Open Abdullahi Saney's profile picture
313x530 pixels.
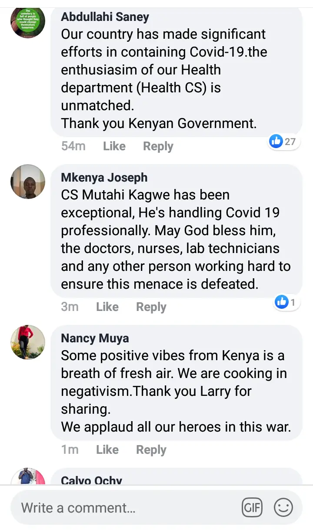pyautogui.click(x=28, y=23)
